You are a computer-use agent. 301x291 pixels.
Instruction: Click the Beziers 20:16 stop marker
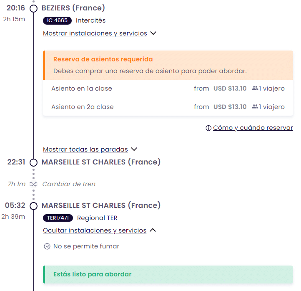[x=34, y=8]
